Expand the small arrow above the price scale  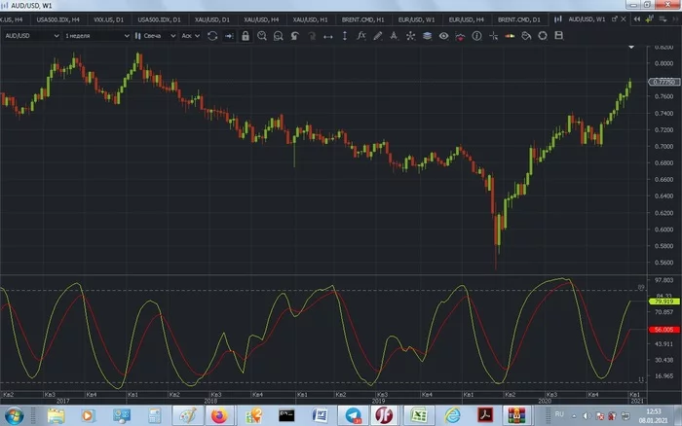point(631,47)
